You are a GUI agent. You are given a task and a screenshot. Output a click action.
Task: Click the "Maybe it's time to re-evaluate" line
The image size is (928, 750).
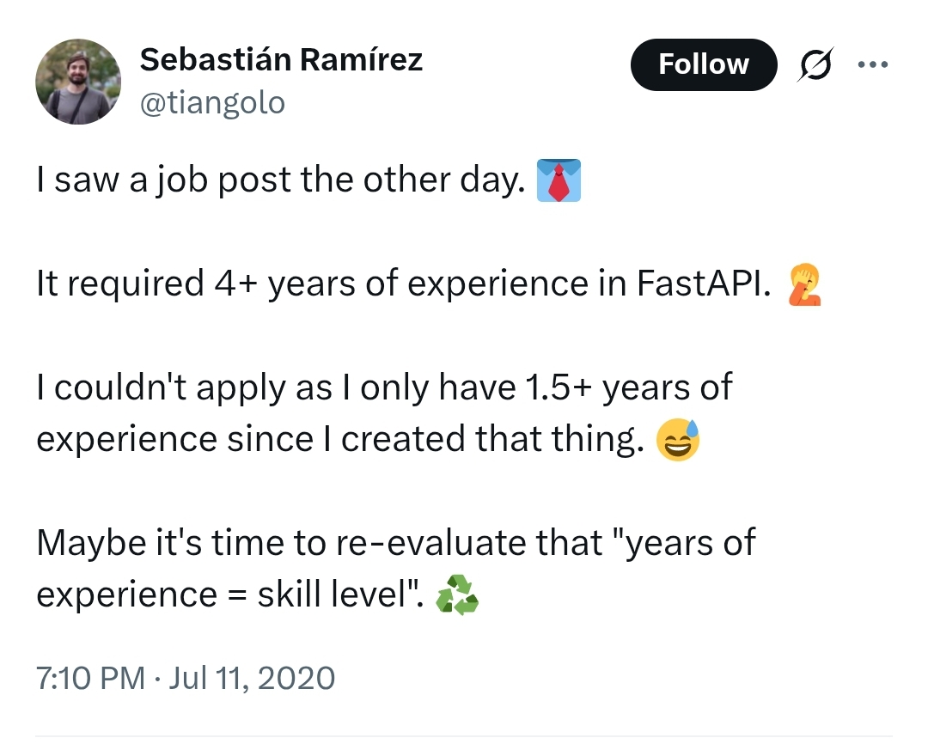[x=395, y=543]
